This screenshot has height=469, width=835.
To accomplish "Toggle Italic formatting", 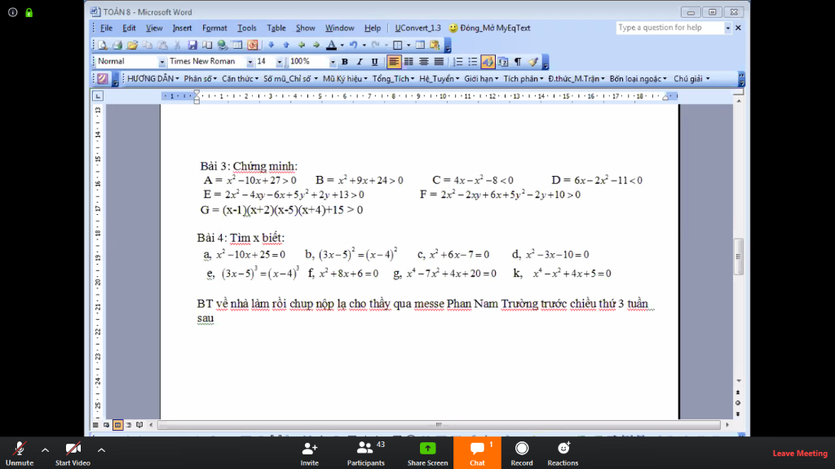I will pyautogui.click(x=360, y=62).
